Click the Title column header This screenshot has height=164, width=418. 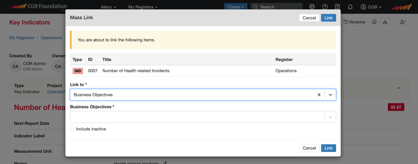tap(107, 59)
